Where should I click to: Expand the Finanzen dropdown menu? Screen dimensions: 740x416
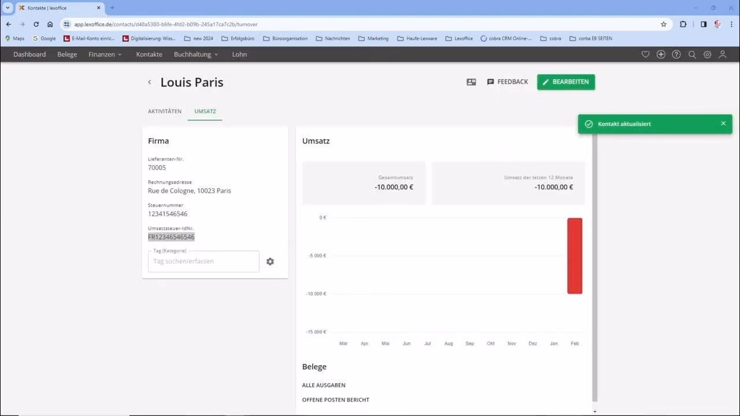(x=105, y=54)
